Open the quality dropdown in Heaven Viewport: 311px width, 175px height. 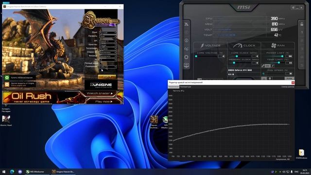tap(108, 45)
